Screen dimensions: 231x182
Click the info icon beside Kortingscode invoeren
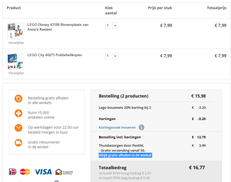(142, 127)
